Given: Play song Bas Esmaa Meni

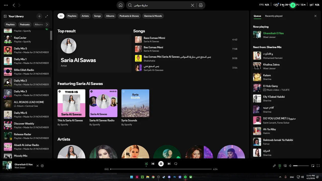Looking at the screenshot, I should pyautogui.click(x=186, y=49).
